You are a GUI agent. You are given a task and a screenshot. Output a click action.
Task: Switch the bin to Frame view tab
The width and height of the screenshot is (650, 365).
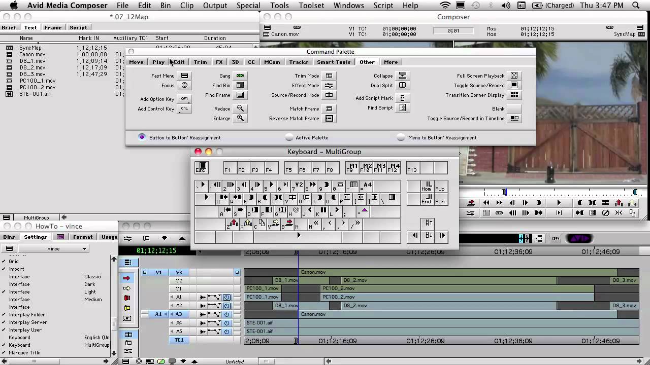53,27
